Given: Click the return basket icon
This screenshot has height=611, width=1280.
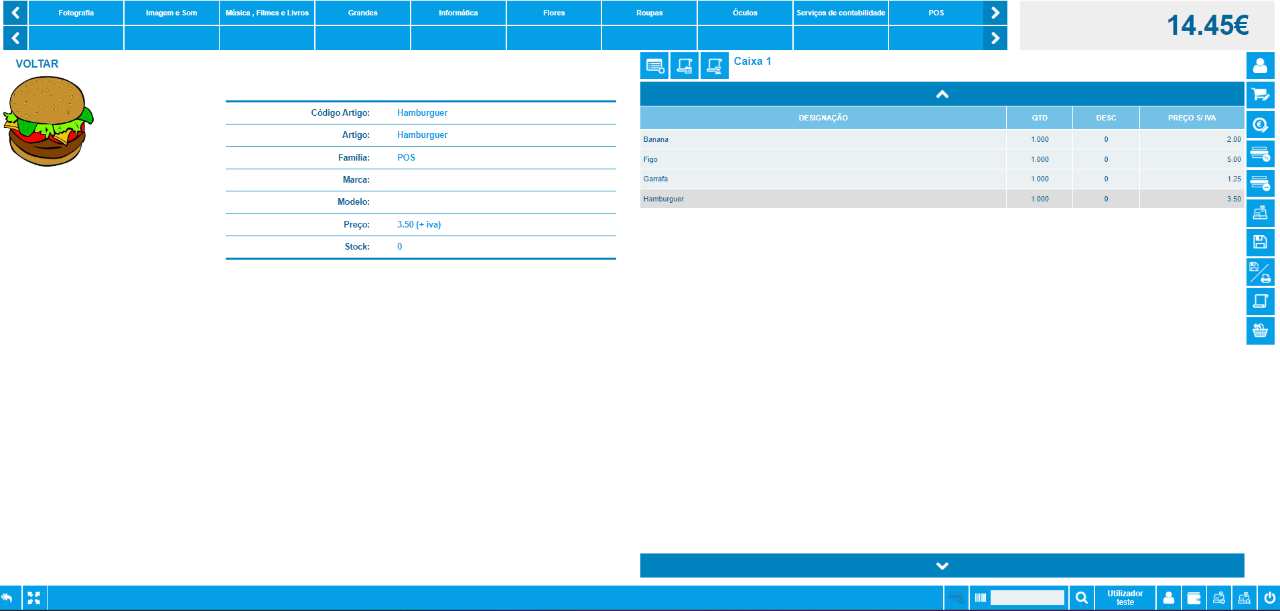Looking at the screenshot, I should [x=1260, y=331].
